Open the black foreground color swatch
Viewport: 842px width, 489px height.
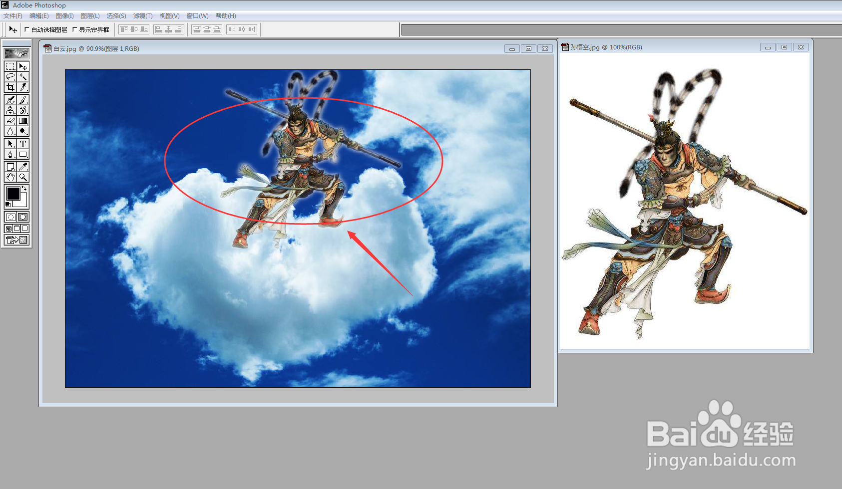[x=13, y=194]
